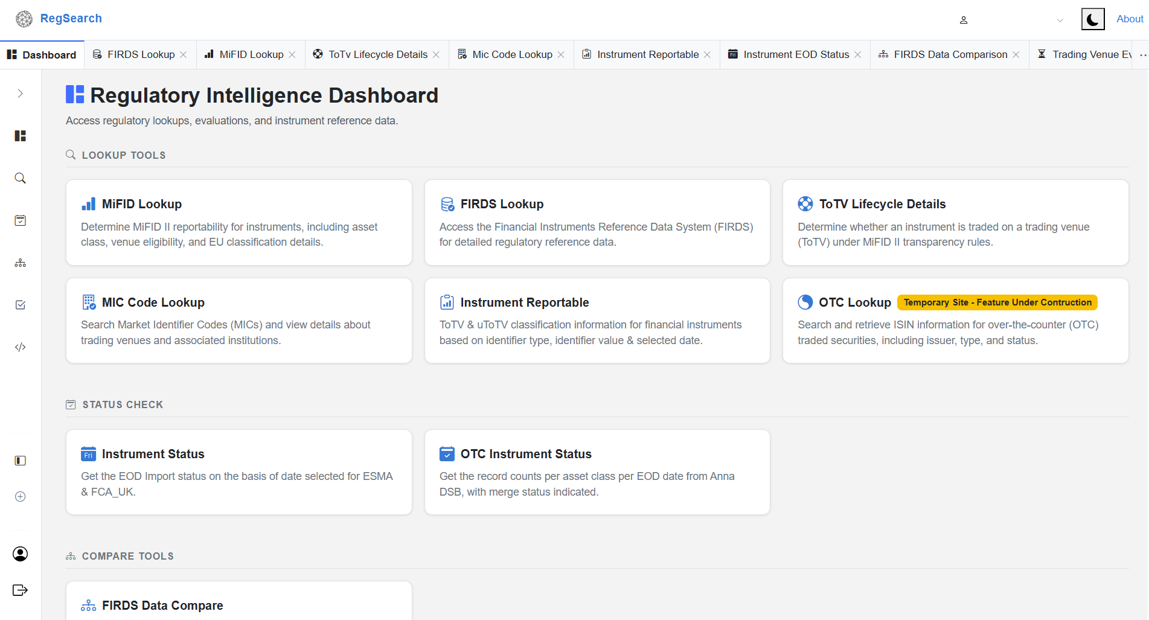Open the OTC Lookup card
The width and height of the screenshot is (1149, 620).
956,321
